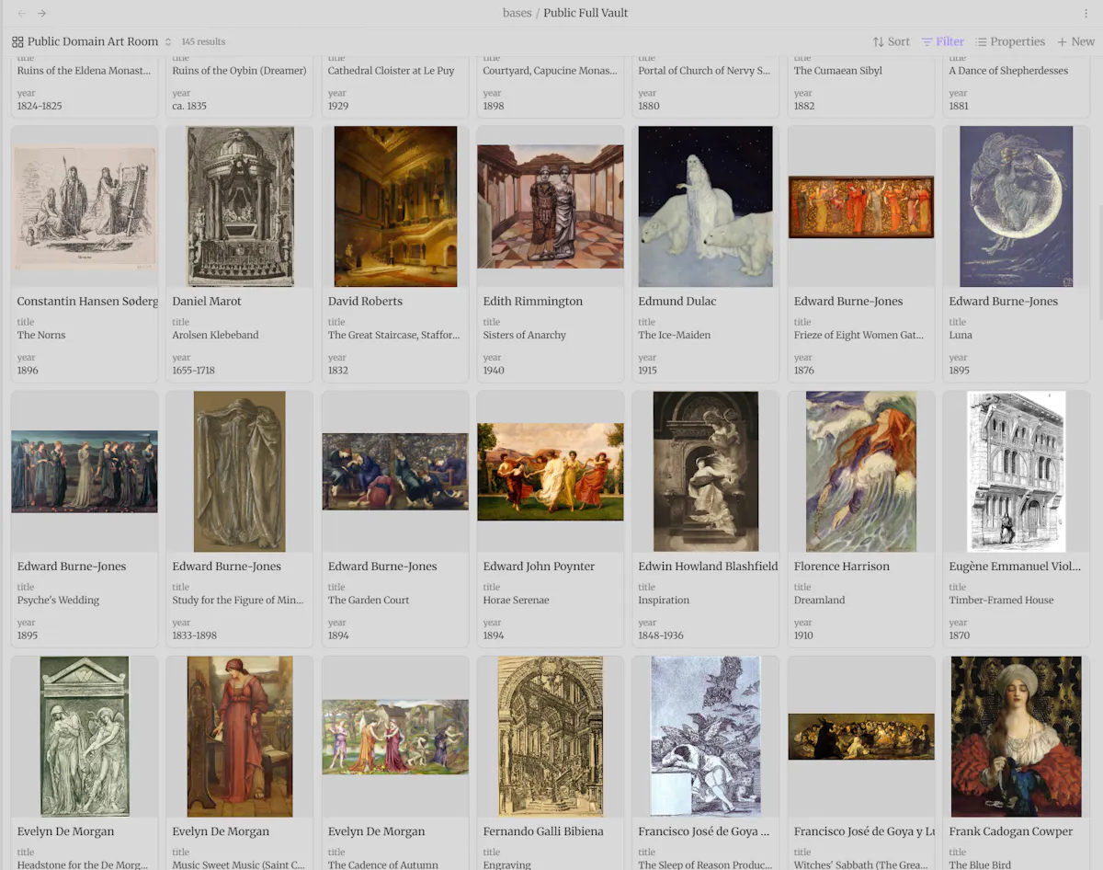Open the Daniel Marot engraving thumbnail
1103x870 pixels.
(240, 207)
